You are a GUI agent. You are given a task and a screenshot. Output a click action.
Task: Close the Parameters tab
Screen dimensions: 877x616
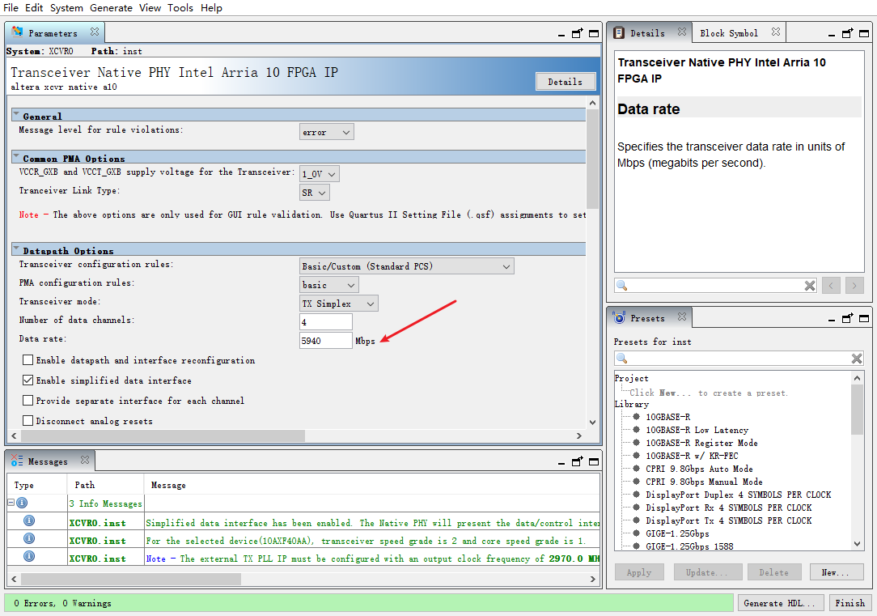[x=95, y=32]
